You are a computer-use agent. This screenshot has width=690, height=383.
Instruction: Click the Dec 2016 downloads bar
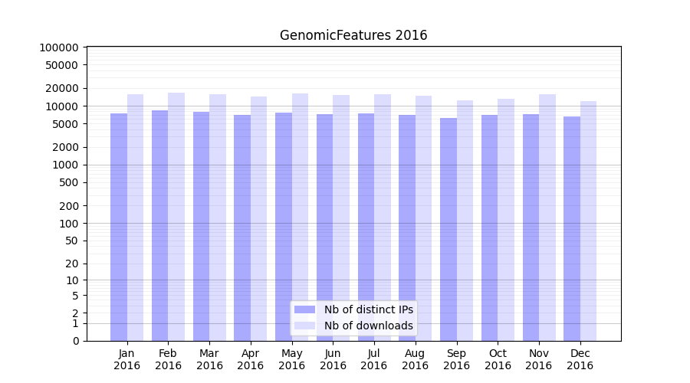tap(589, 221)
